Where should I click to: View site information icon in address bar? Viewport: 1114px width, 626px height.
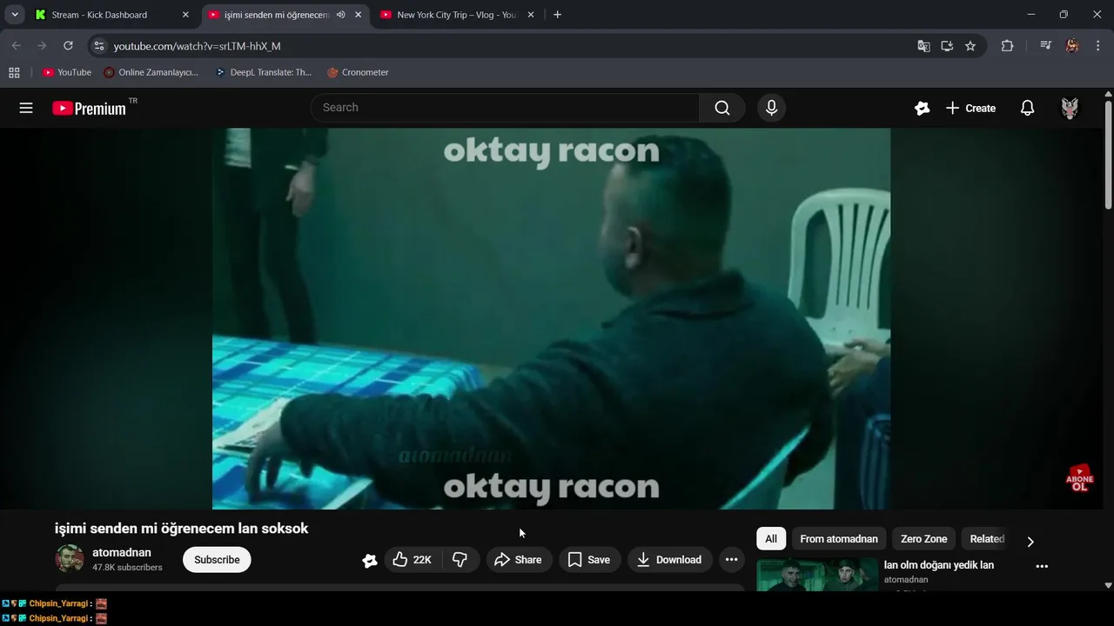[99, 46]
